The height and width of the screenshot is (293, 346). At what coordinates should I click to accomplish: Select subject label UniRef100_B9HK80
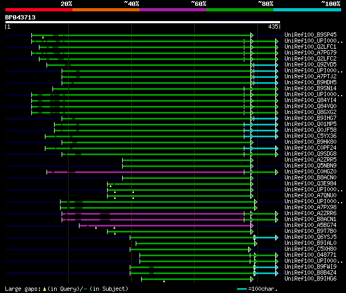tap(310, 142)
